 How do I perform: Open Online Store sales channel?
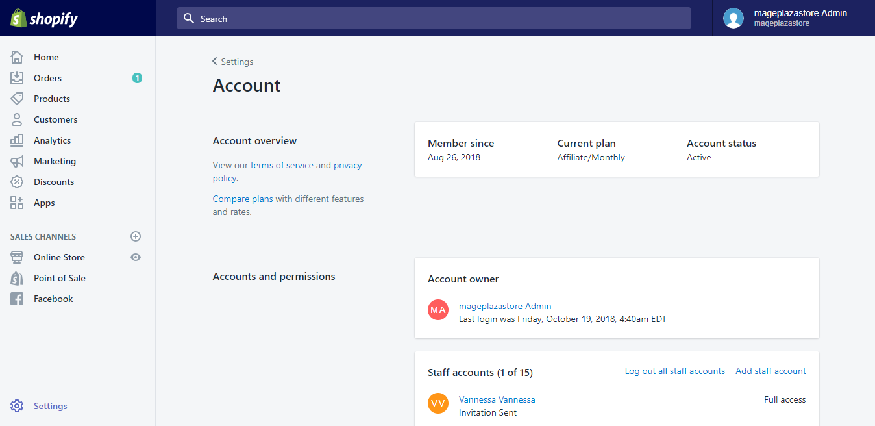coord(59,257)
